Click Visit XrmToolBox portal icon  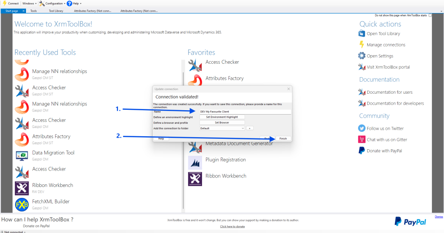click(x=362, y=67)
